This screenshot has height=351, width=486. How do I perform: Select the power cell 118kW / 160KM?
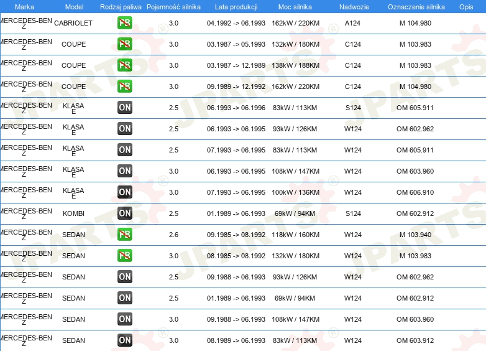click(295, 235)
